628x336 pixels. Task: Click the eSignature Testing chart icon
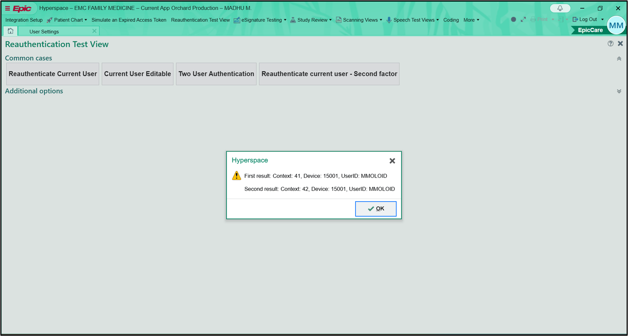[x=237, y=20]
